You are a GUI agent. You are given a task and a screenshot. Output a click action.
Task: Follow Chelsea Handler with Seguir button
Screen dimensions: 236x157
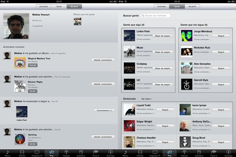click(x=165, y=142)
